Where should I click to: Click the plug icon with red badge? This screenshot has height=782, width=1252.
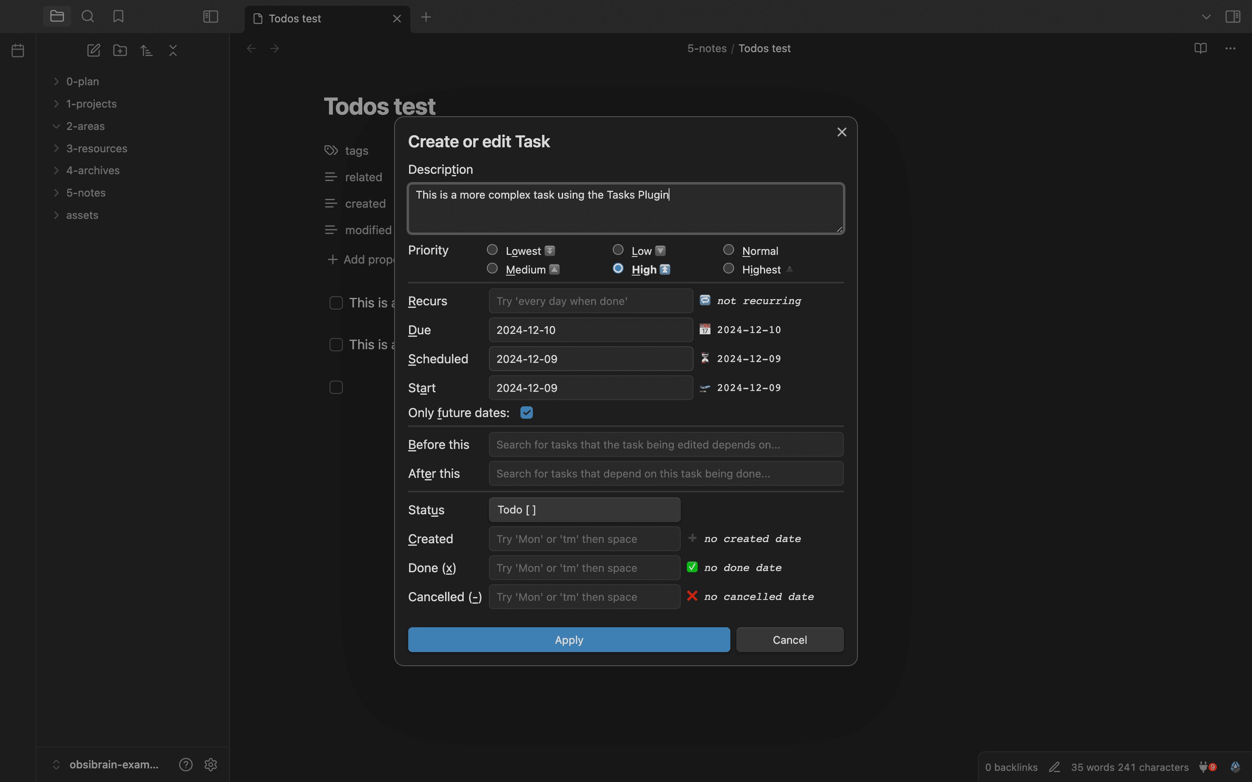(x=1207, y=767)
